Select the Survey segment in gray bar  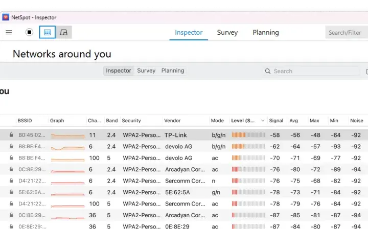click(146, 71)
